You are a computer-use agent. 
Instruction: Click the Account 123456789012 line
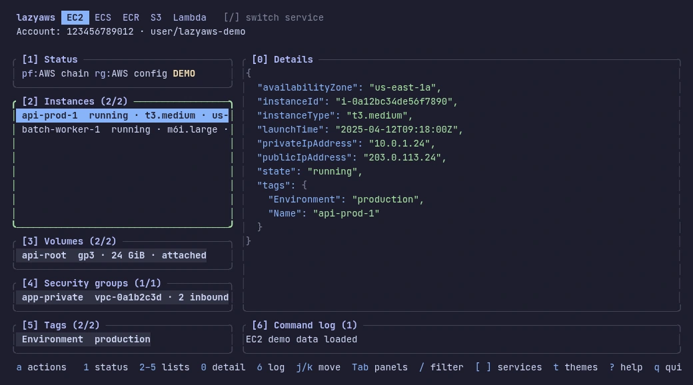click(x=131, y=32)
